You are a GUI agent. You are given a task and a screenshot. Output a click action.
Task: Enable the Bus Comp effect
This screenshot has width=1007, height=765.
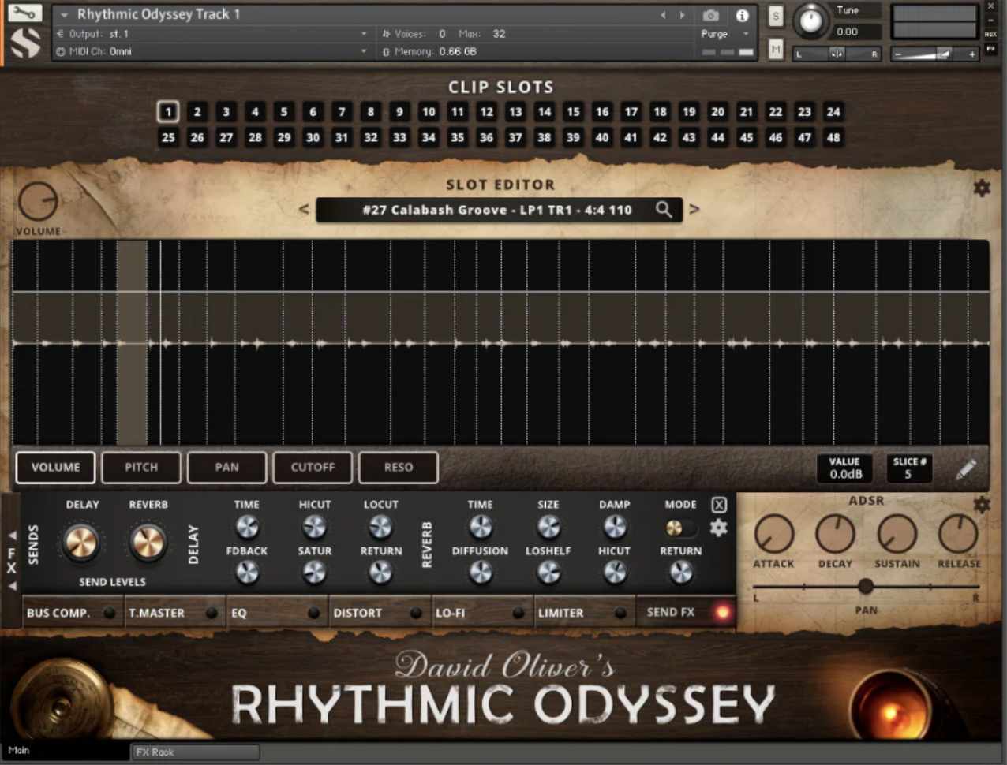click(109, 613)
